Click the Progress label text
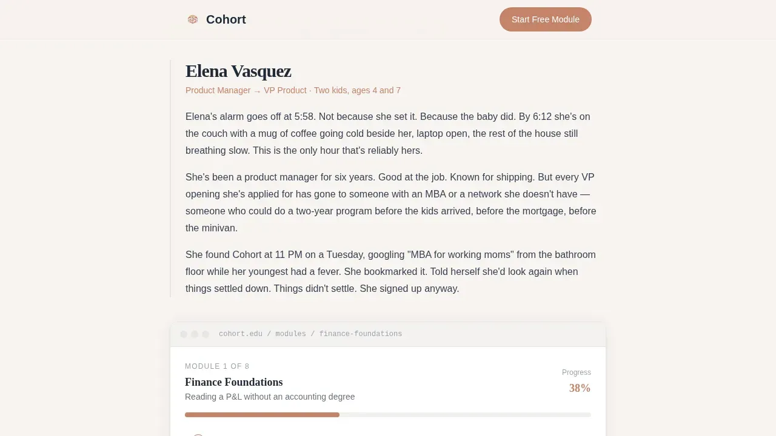776x436 pixels. click(577, 372)
